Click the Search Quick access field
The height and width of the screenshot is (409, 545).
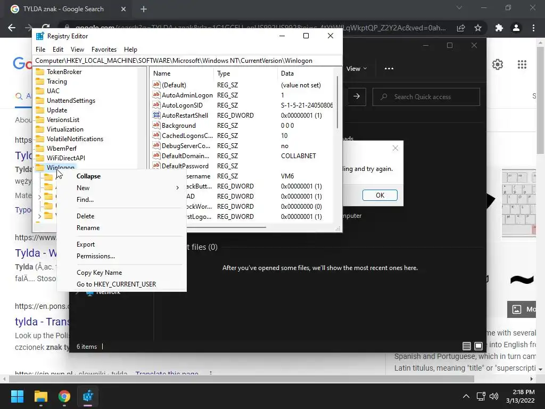click(x=426, y=97)
